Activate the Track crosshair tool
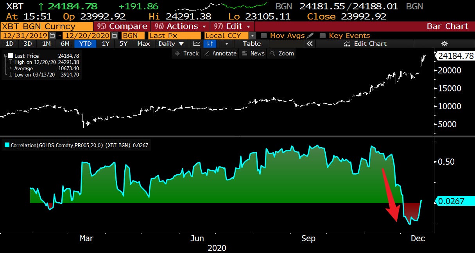 pos(186,53)
